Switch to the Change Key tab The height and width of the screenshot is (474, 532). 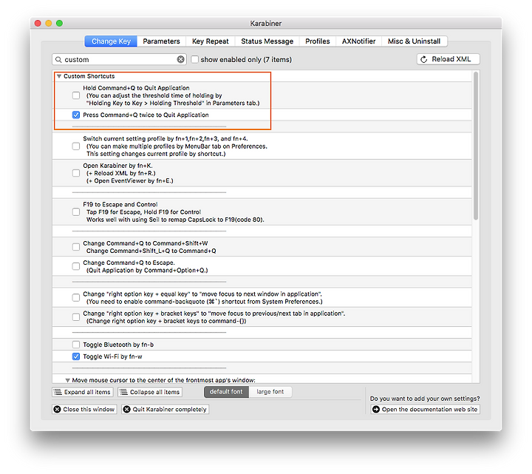coord(111,41)
